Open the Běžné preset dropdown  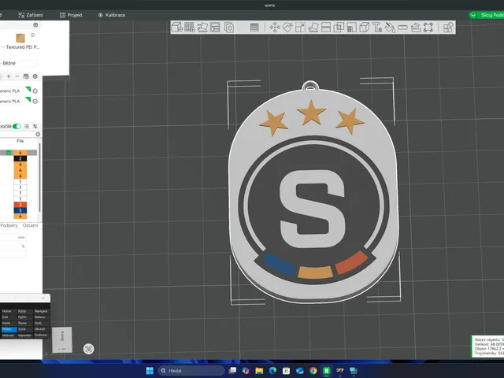[19, 63]
